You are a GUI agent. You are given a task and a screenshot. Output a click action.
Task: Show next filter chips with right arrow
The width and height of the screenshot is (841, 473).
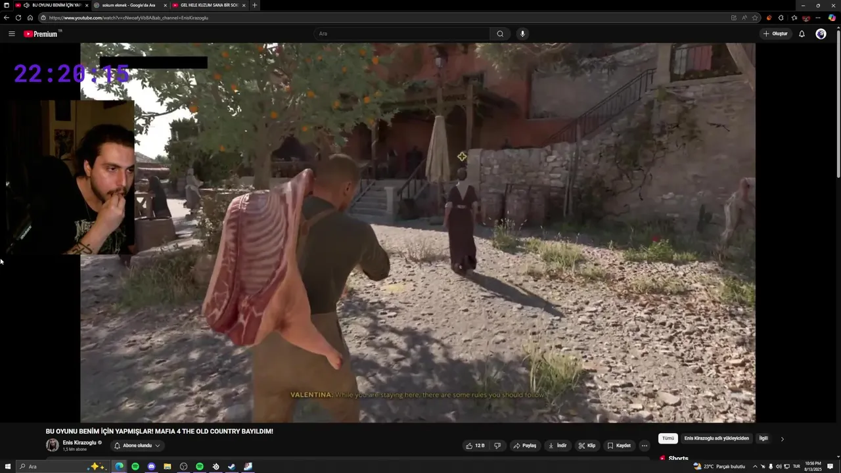(x=782, y=439)
